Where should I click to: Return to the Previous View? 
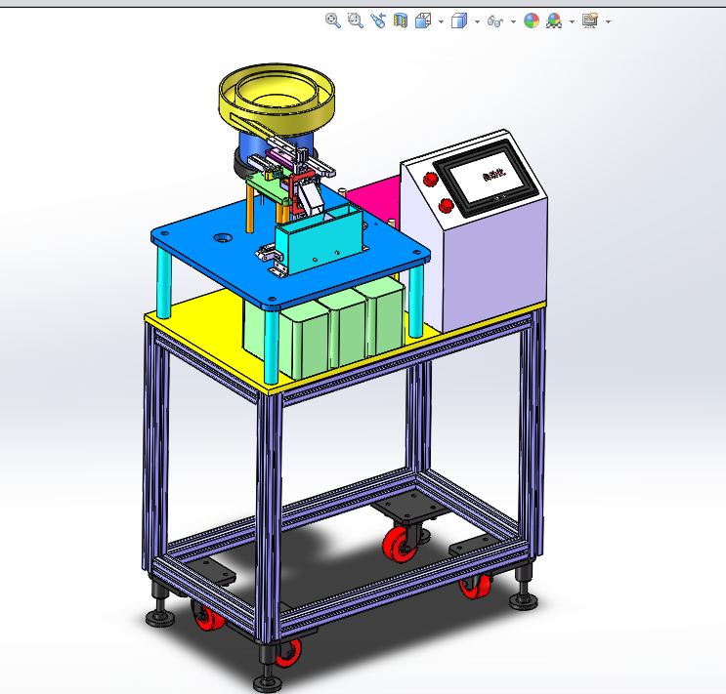coord(378,20)
